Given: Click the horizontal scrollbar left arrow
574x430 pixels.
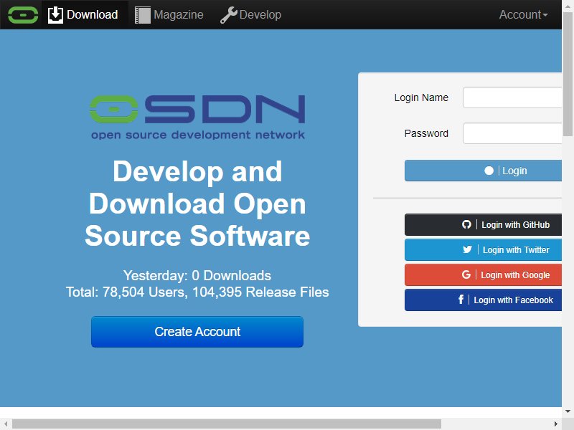Looking at the screenshot, I should coord(6,424).
